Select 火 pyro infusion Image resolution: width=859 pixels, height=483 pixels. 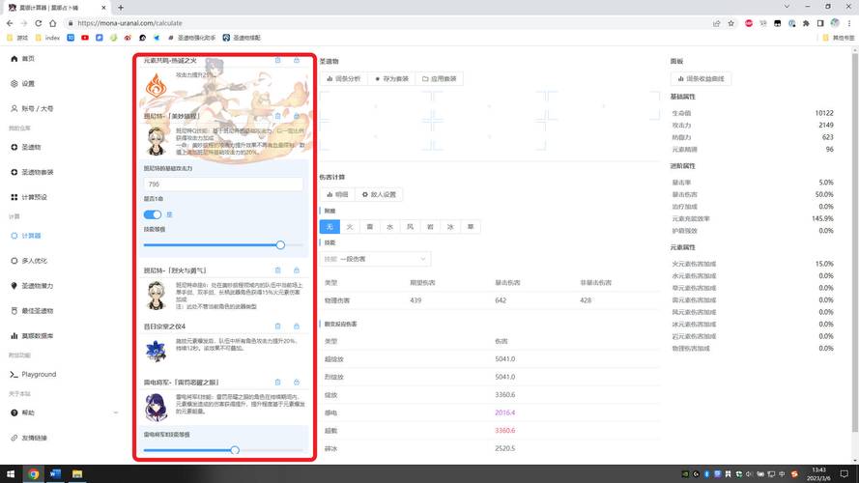tap(350, 227)
